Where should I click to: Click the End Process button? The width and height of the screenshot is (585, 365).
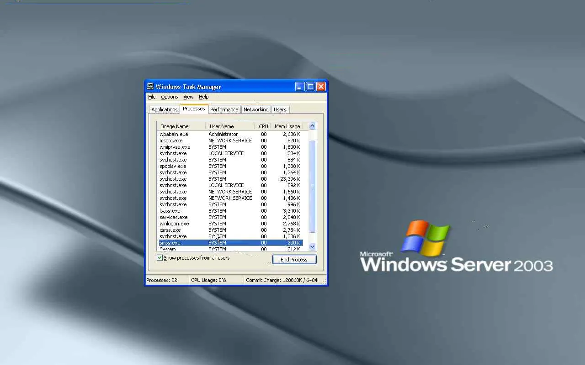pyautogui.click(x=294, y=260)
